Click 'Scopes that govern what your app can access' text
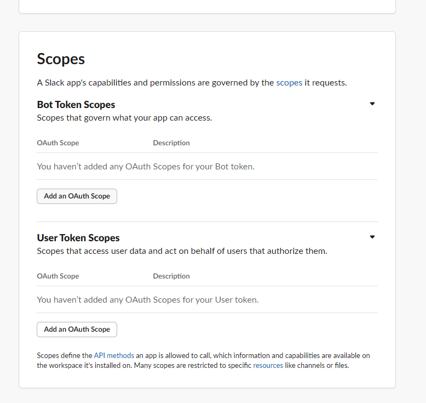This screenshot has height=403, width=426. (124, 118)
